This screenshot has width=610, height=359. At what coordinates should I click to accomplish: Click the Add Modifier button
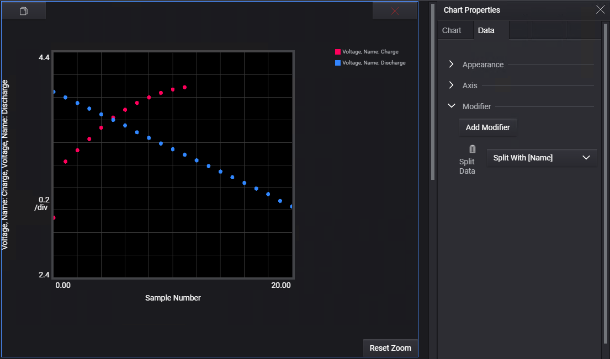click(488, 127)
